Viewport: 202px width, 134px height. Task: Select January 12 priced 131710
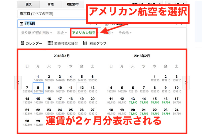82,88
